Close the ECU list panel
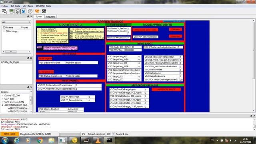 [31, 16]
